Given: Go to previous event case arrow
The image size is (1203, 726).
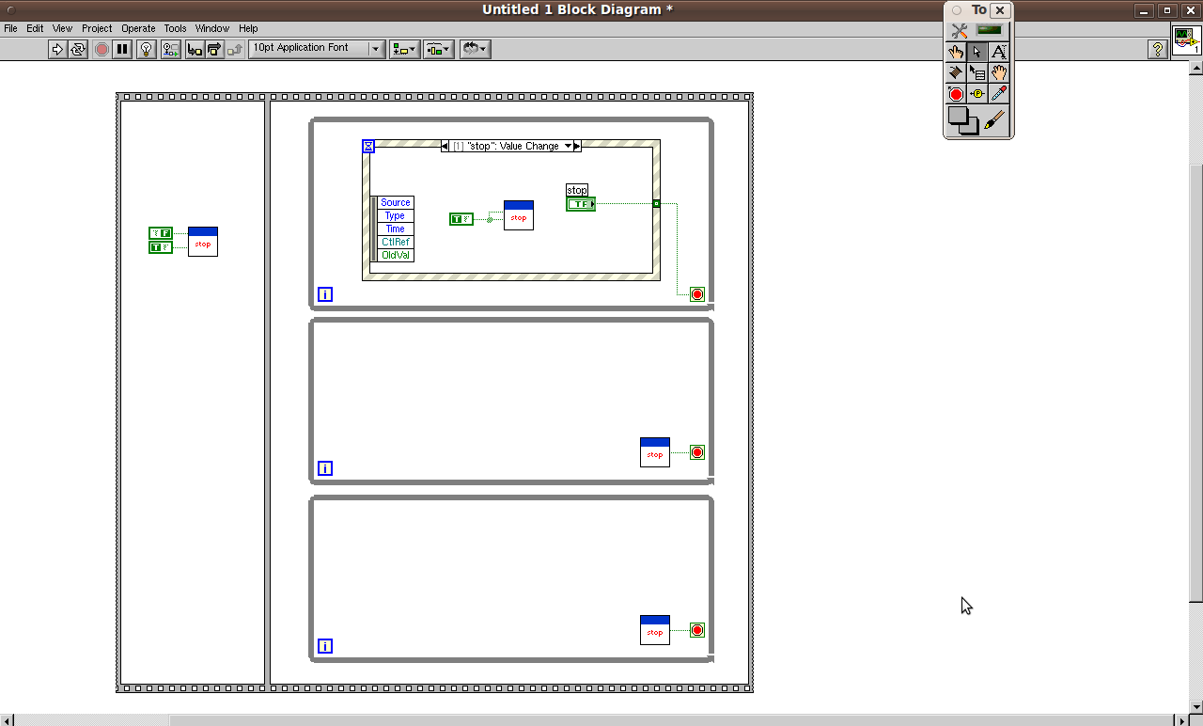Looking at the screenshot, I should (445, 146).
